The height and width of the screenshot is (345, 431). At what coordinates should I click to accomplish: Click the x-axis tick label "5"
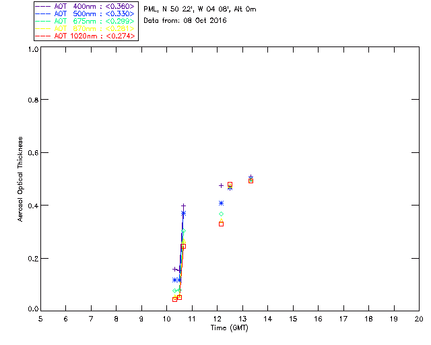pyautogui.click(x=40, y=319)
